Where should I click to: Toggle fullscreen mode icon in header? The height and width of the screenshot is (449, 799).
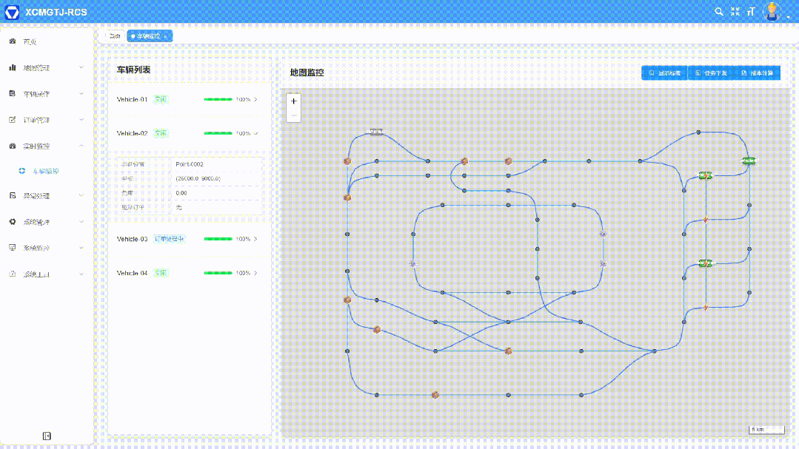tap(735, 11)
